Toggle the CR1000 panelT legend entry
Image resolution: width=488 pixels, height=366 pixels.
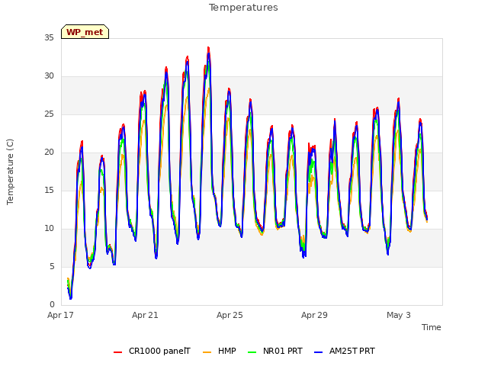152,351
